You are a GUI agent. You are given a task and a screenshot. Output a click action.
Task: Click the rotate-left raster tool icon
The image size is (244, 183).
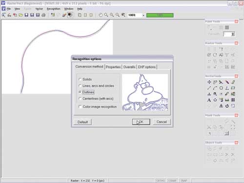click(x=209, y=55)
